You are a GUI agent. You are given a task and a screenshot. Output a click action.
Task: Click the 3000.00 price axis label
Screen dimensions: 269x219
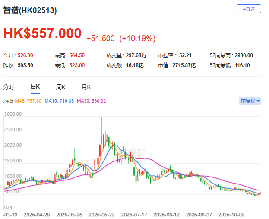[13, 114]
